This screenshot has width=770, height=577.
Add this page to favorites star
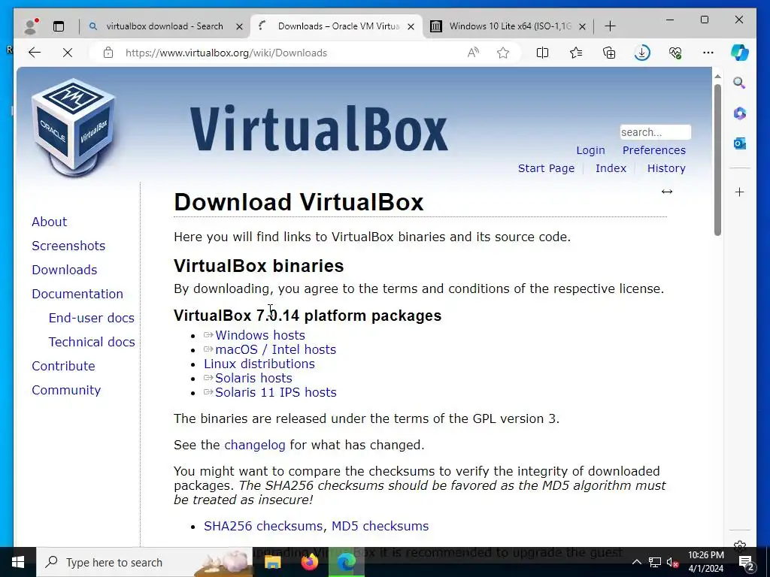click(x=503, y=53)
